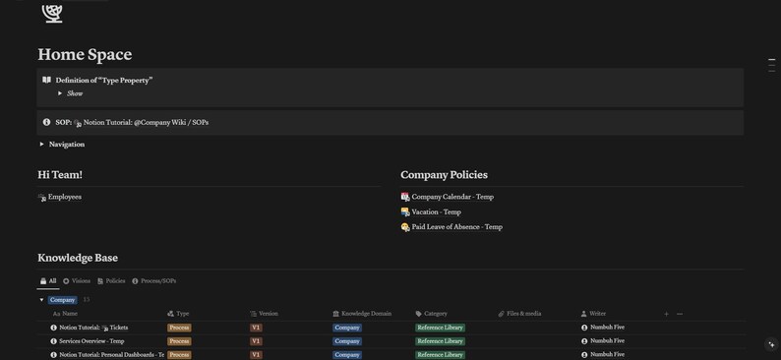Open the table more options ellipsis
Screen dimensions: 781x360
[680, 314]
